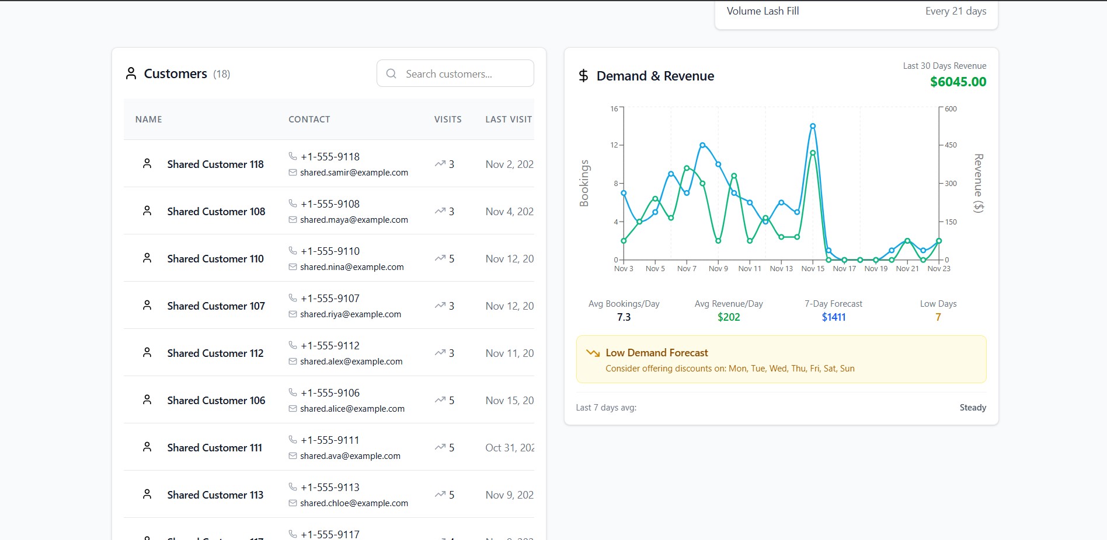The height and width of the screenshot is (540, 1107).
Task: Click the envelope icon beside shared.alice@example.com
Action: (293, 409)
